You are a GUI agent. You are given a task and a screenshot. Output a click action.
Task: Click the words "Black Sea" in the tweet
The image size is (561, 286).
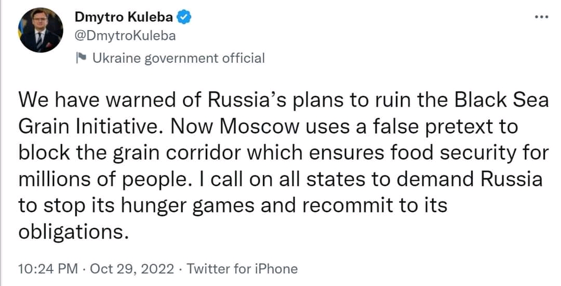(x=502, y=100)
